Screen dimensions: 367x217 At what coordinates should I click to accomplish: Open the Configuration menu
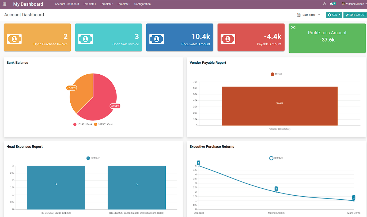tap(142, 4)
